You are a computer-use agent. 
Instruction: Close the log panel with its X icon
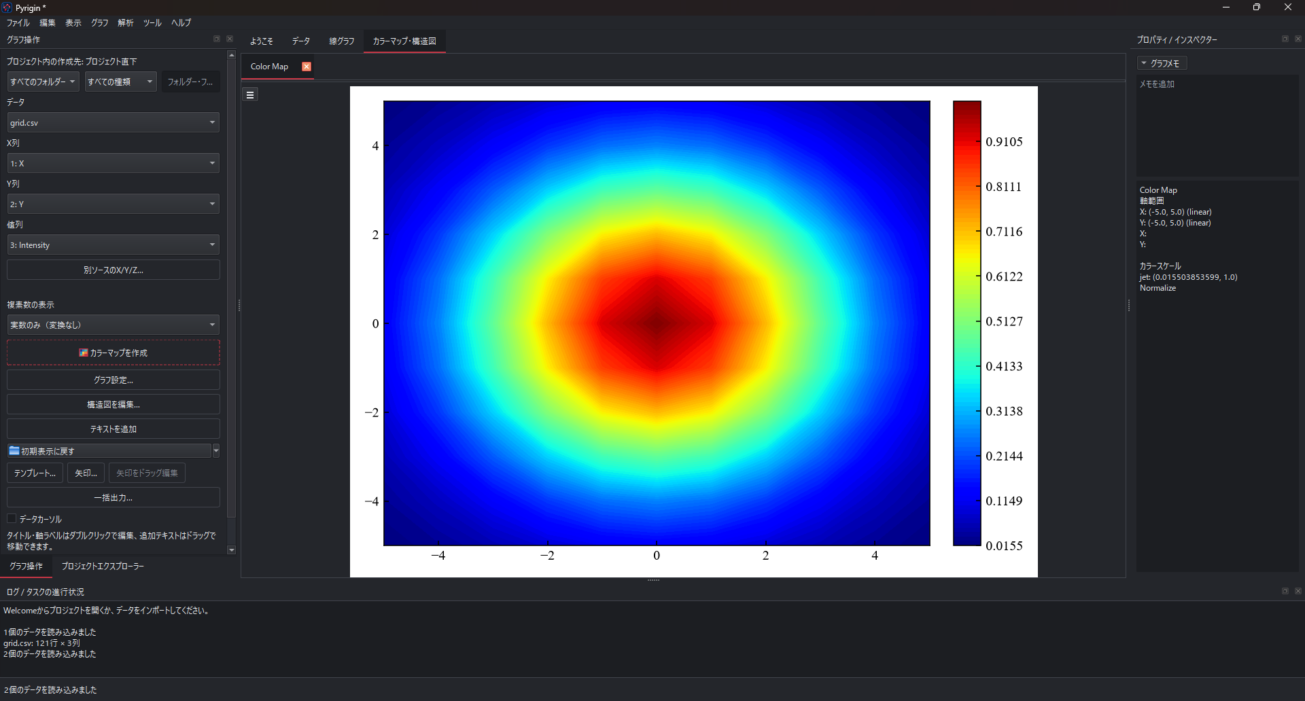pos(1298,592)
